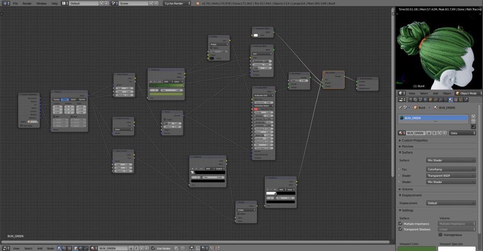Toggle Invert checkbox on Bump node
The height and width of the screenshot is (251, 483).
click(x=165, y=120)
